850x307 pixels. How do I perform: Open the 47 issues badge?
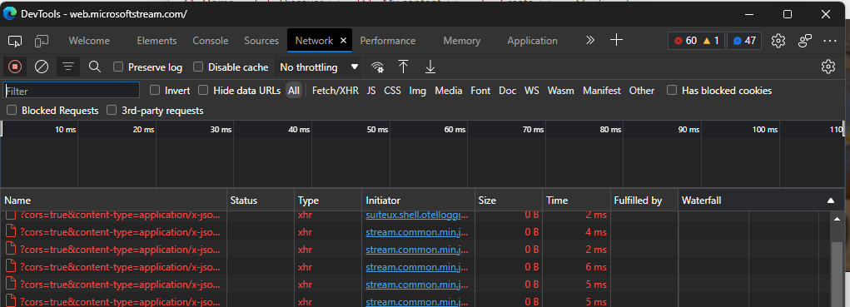point(744,41)
